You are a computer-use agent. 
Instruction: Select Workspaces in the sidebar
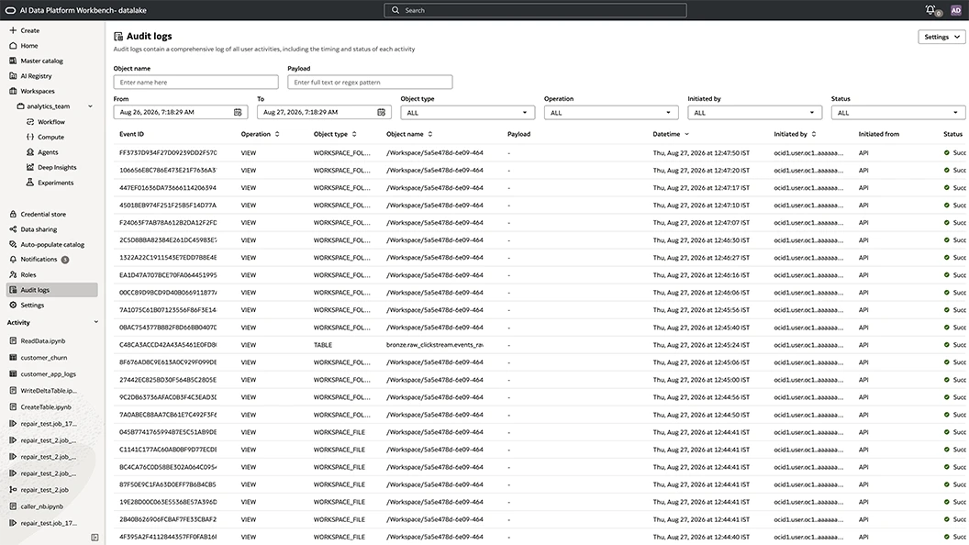[37, 91]
